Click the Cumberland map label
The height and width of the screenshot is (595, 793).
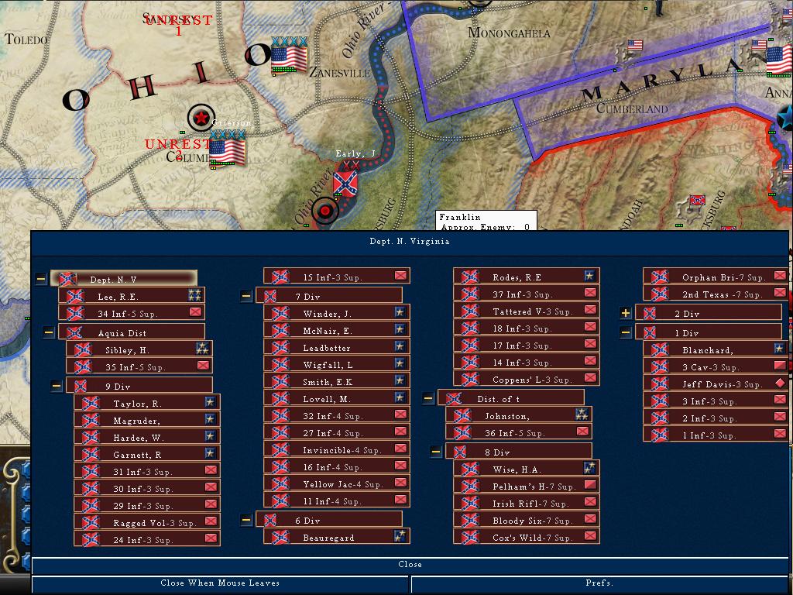632,108
